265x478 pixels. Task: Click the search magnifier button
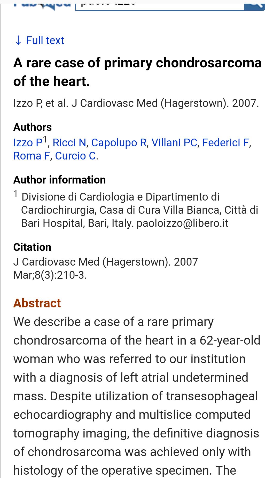(x=254, y=5)
